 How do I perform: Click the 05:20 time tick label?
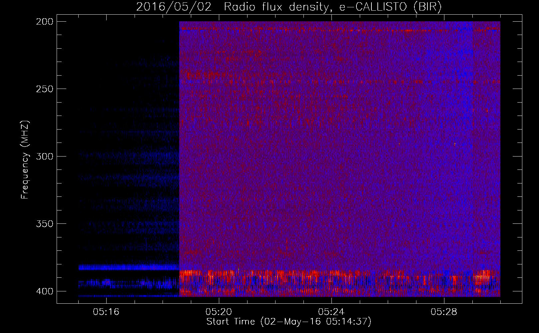point(219,312)
